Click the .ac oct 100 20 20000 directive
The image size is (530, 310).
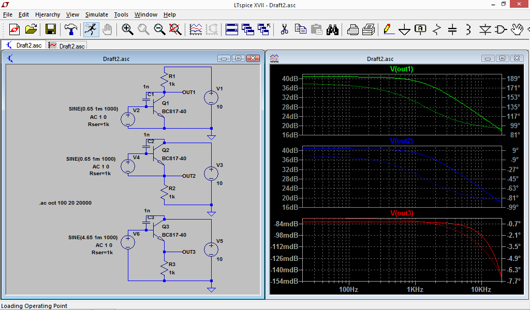(x=65, y=203)
